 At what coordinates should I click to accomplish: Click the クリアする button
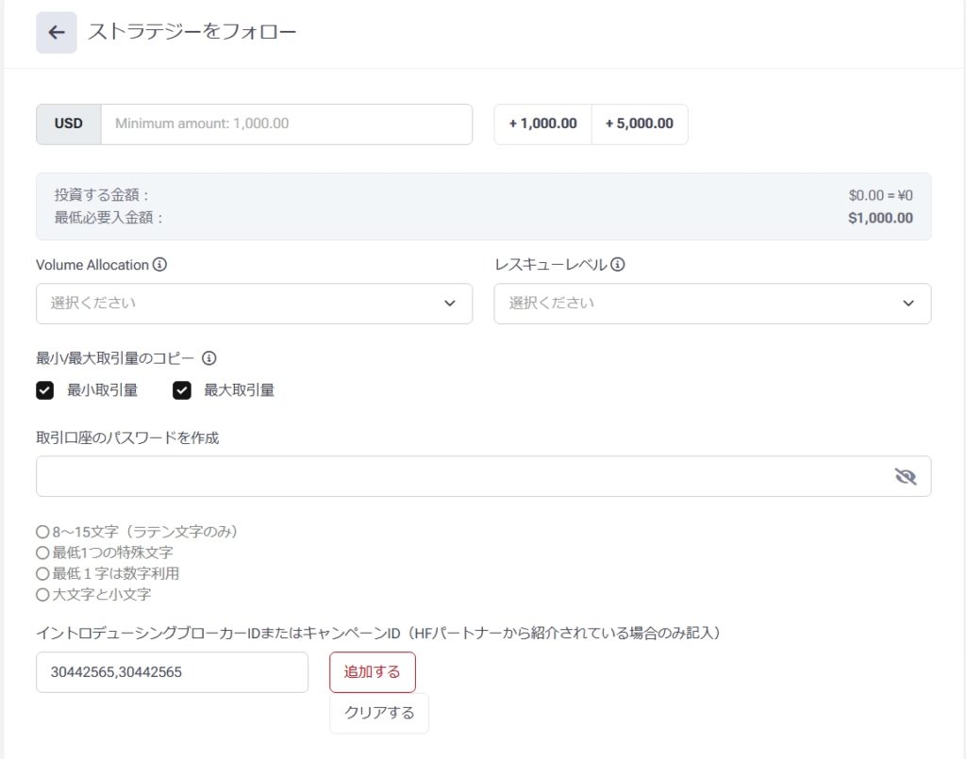pyautogui.click(x=378, y=713)
